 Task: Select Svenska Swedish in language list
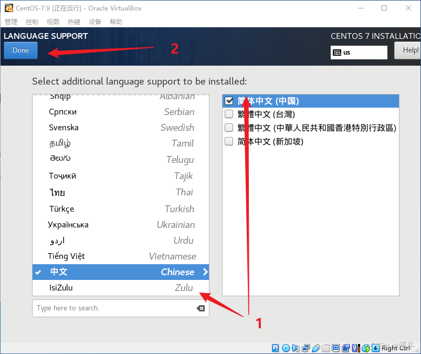coord(121,127)
